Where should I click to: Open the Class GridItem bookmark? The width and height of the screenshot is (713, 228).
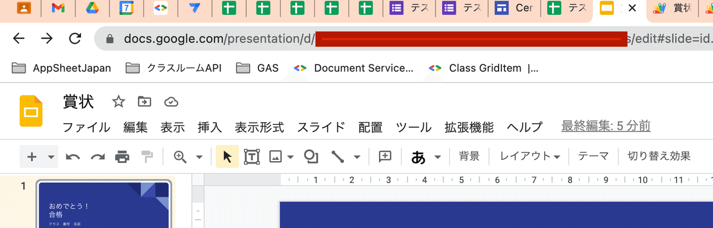pos(484,68)
